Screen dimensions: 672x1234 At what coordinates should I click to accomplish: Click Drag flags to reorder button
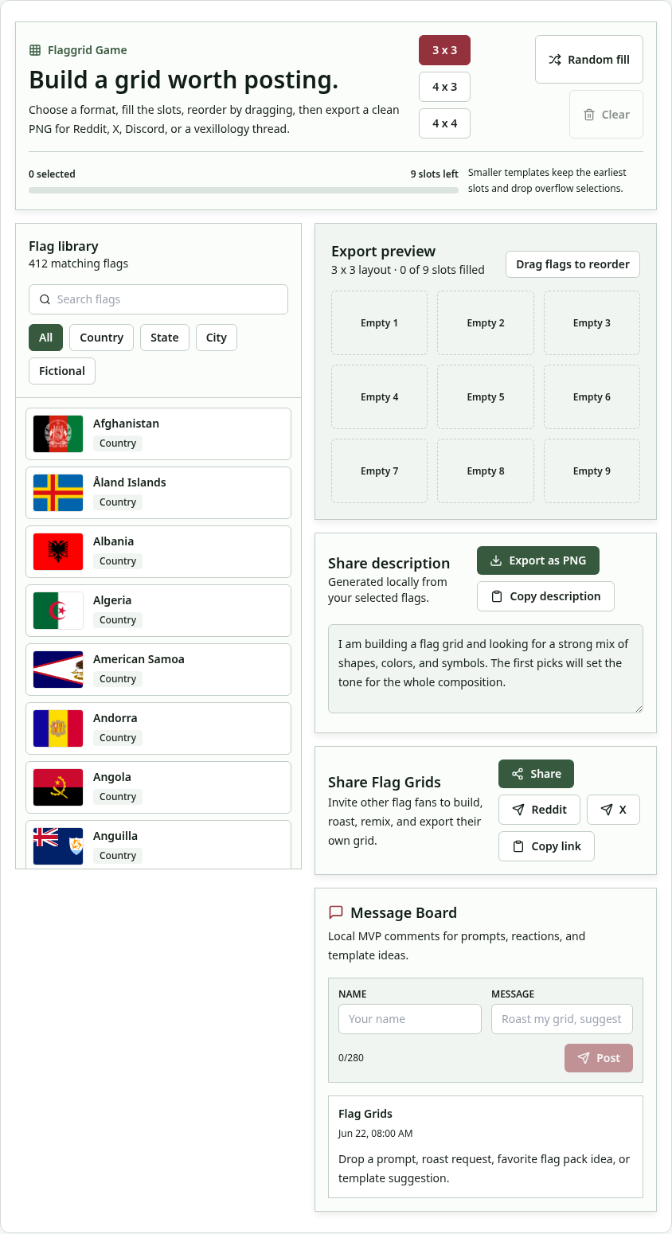click(x=572, y=264)
